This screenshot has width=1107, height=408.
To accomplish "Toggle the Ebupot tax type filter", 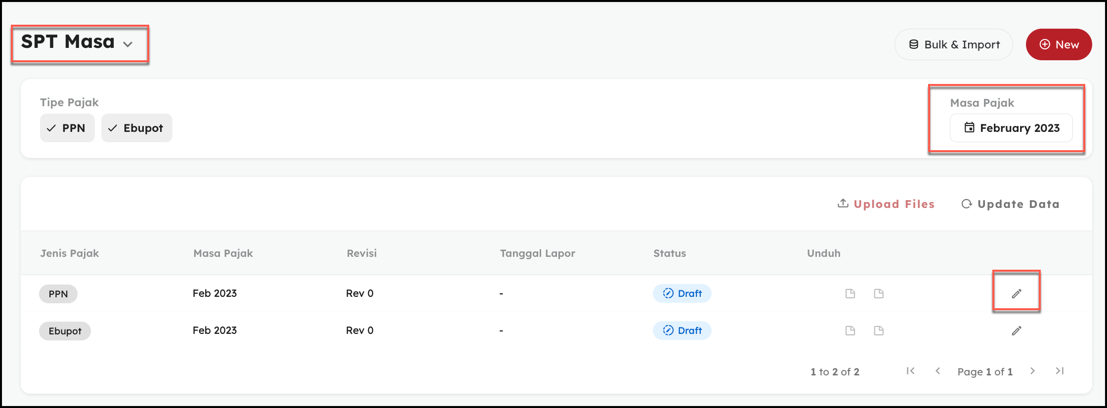I will [136, 128].
